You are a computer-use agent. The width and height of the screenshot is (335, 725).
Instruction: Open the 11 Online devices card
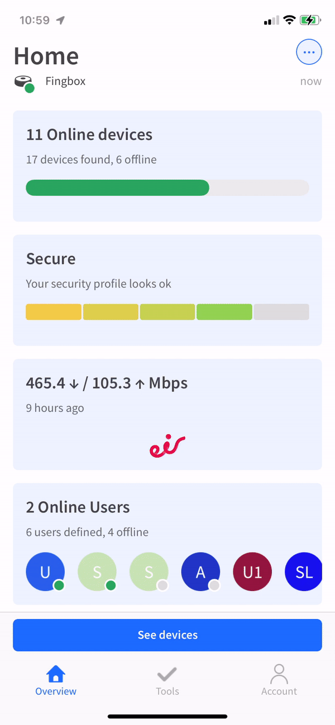[x=167, y=165]
